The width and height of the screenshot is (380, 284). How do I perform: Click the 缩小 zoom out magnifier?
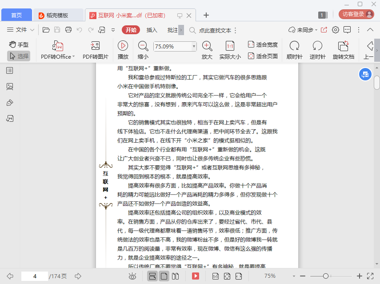point(143,46)
